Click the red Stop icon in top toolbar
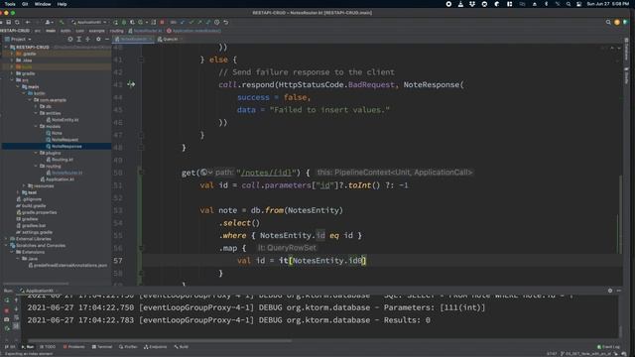Screen dimensions: 635x357 click(162, 22)
